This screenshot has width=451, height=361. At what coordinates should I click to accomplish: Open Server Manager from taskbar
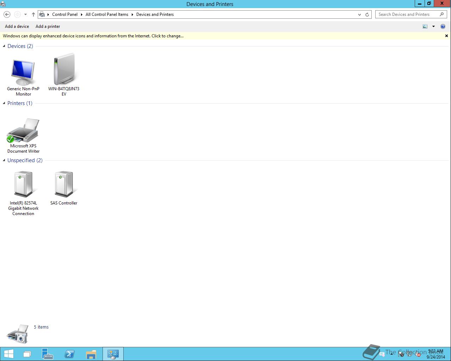47,354
